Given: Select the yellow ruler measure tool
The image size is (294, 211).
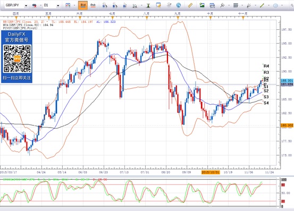Looking at the screenshot, I should point(190,5).
